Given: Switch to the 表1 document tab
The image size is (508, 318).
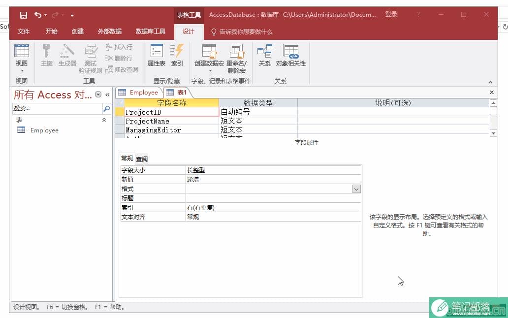Looking at the screenshot, I should [x=177, y=93].
